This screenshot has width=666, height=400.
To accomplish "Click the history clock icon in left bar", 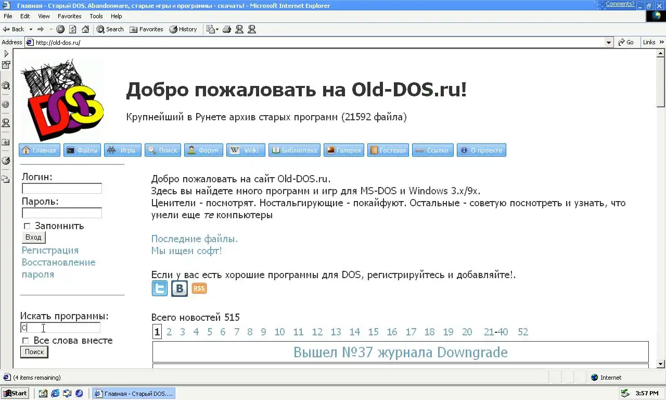I will click(6, 160).
